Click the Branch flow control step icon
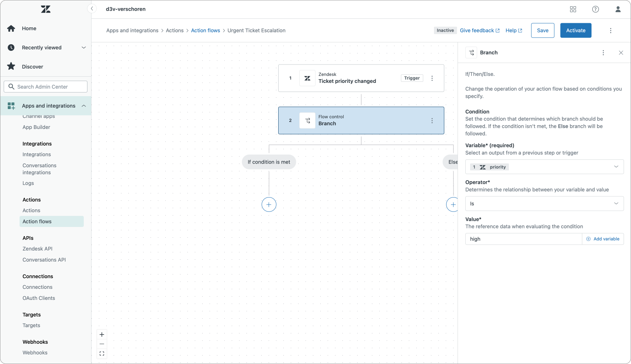Screen dimensions: 631x364 (x=307, y=120)
